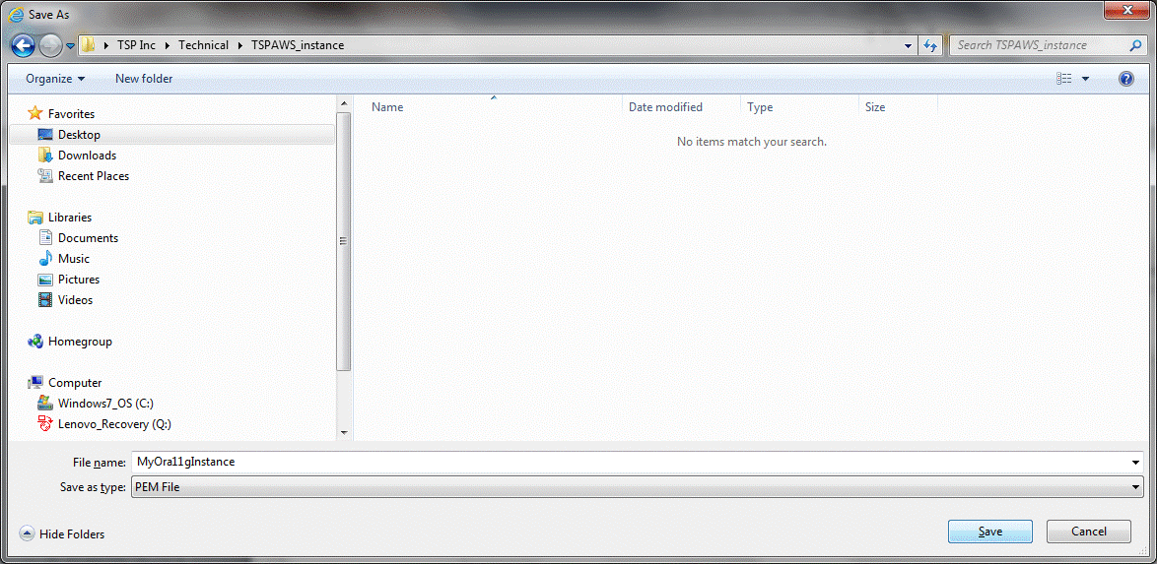Click the Lenovo_Recovery drive icon

pos(45,423)
